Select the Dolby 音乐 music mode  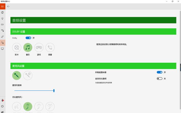(28, 47)
